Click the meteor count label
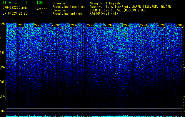185x117 pixels. click(42, 9)
